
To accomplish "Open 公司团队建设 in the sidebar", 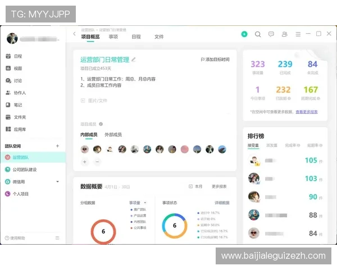I will pyautogui.click(x=25, y=169).
